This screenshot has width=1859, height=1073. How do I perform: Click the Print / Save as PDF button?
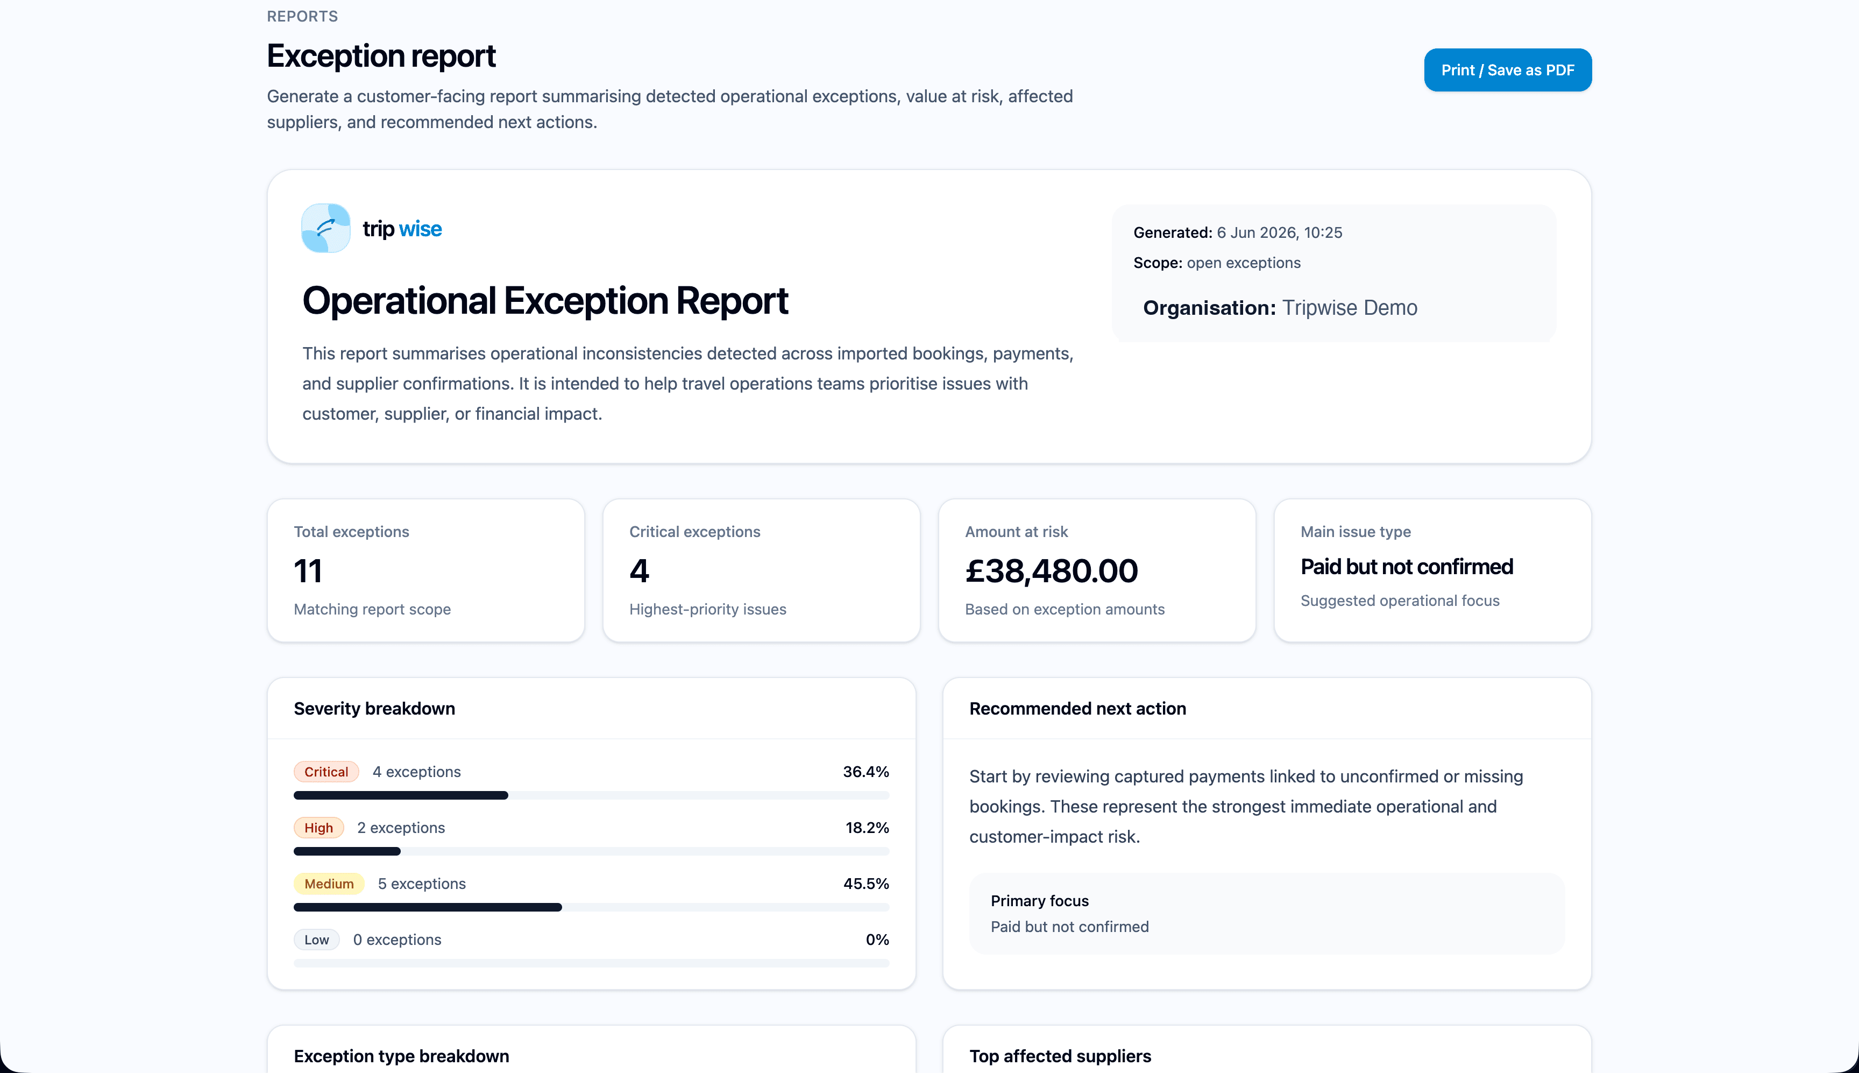pyautogui.click(x=1507, y=70)
